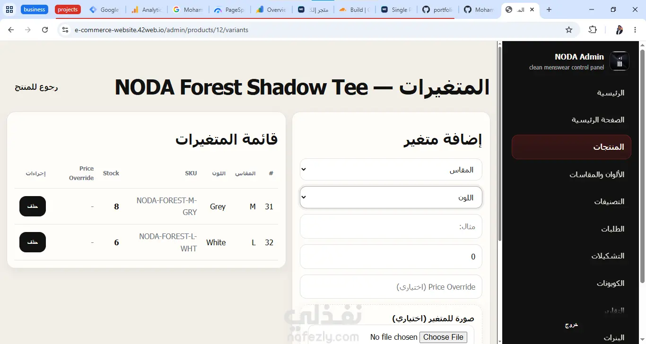This screenshot has height=344, width=646.
Task: Open the اللون color dropdown
Action: 391,198
